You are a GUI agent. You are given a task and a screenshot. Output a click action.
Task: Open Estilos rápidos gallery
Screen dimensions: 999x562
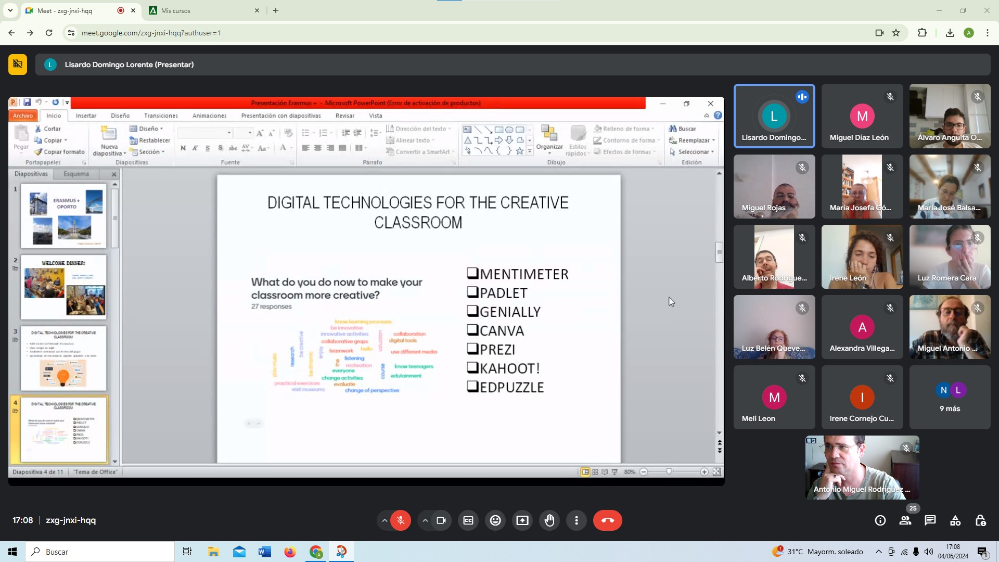pos(578,140)
